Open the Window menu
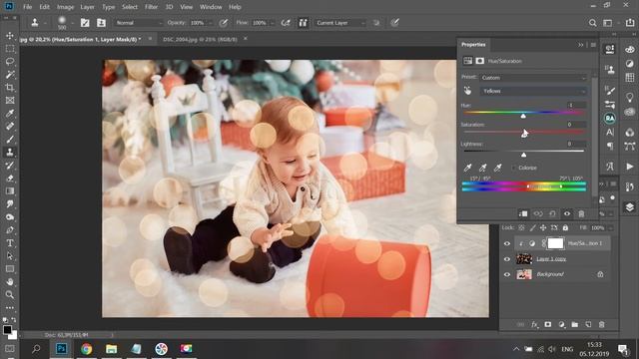Image resolution: width=639 pixels, height=359 pixels. point(211,7)
